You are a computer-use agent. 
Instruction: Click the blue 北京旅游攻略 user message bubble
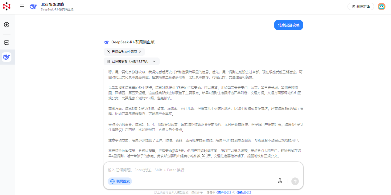coord(288,25)
